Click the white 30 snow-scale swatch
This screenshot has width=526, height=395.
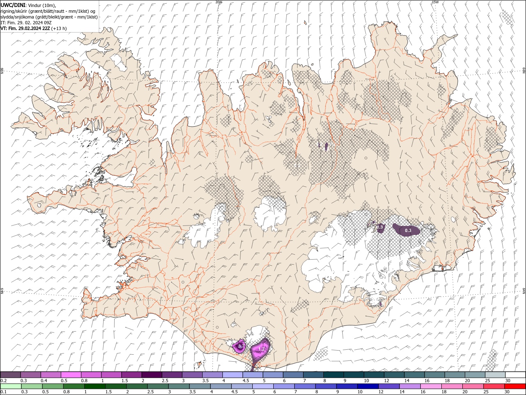[x=515, y=375]
